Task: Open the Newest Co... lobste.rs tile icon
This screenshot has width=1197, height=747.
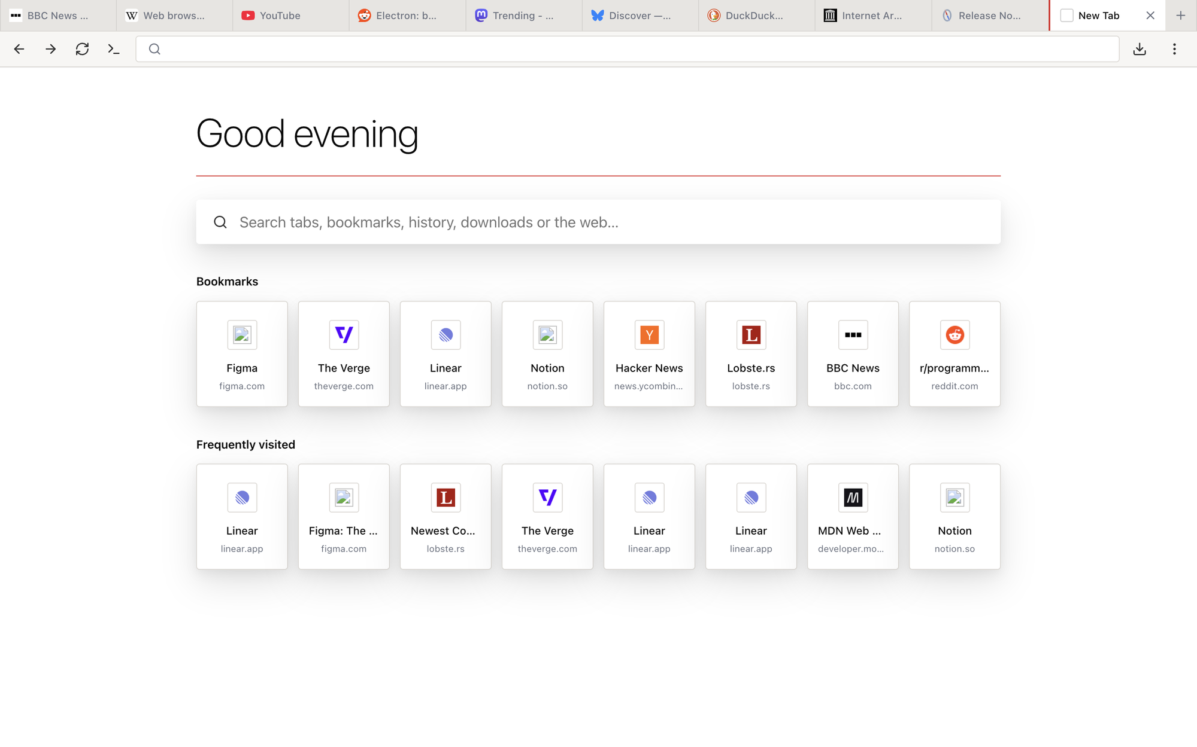Action: point(446,498)
